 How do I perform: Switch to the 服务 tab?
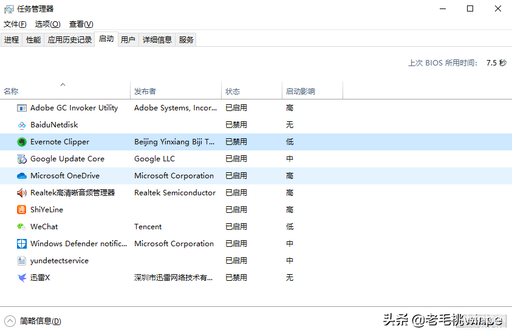186,40
